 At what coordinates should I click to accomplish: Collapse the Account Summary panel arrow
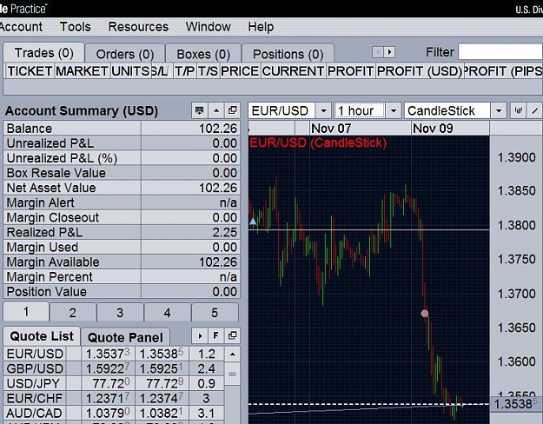216,110
